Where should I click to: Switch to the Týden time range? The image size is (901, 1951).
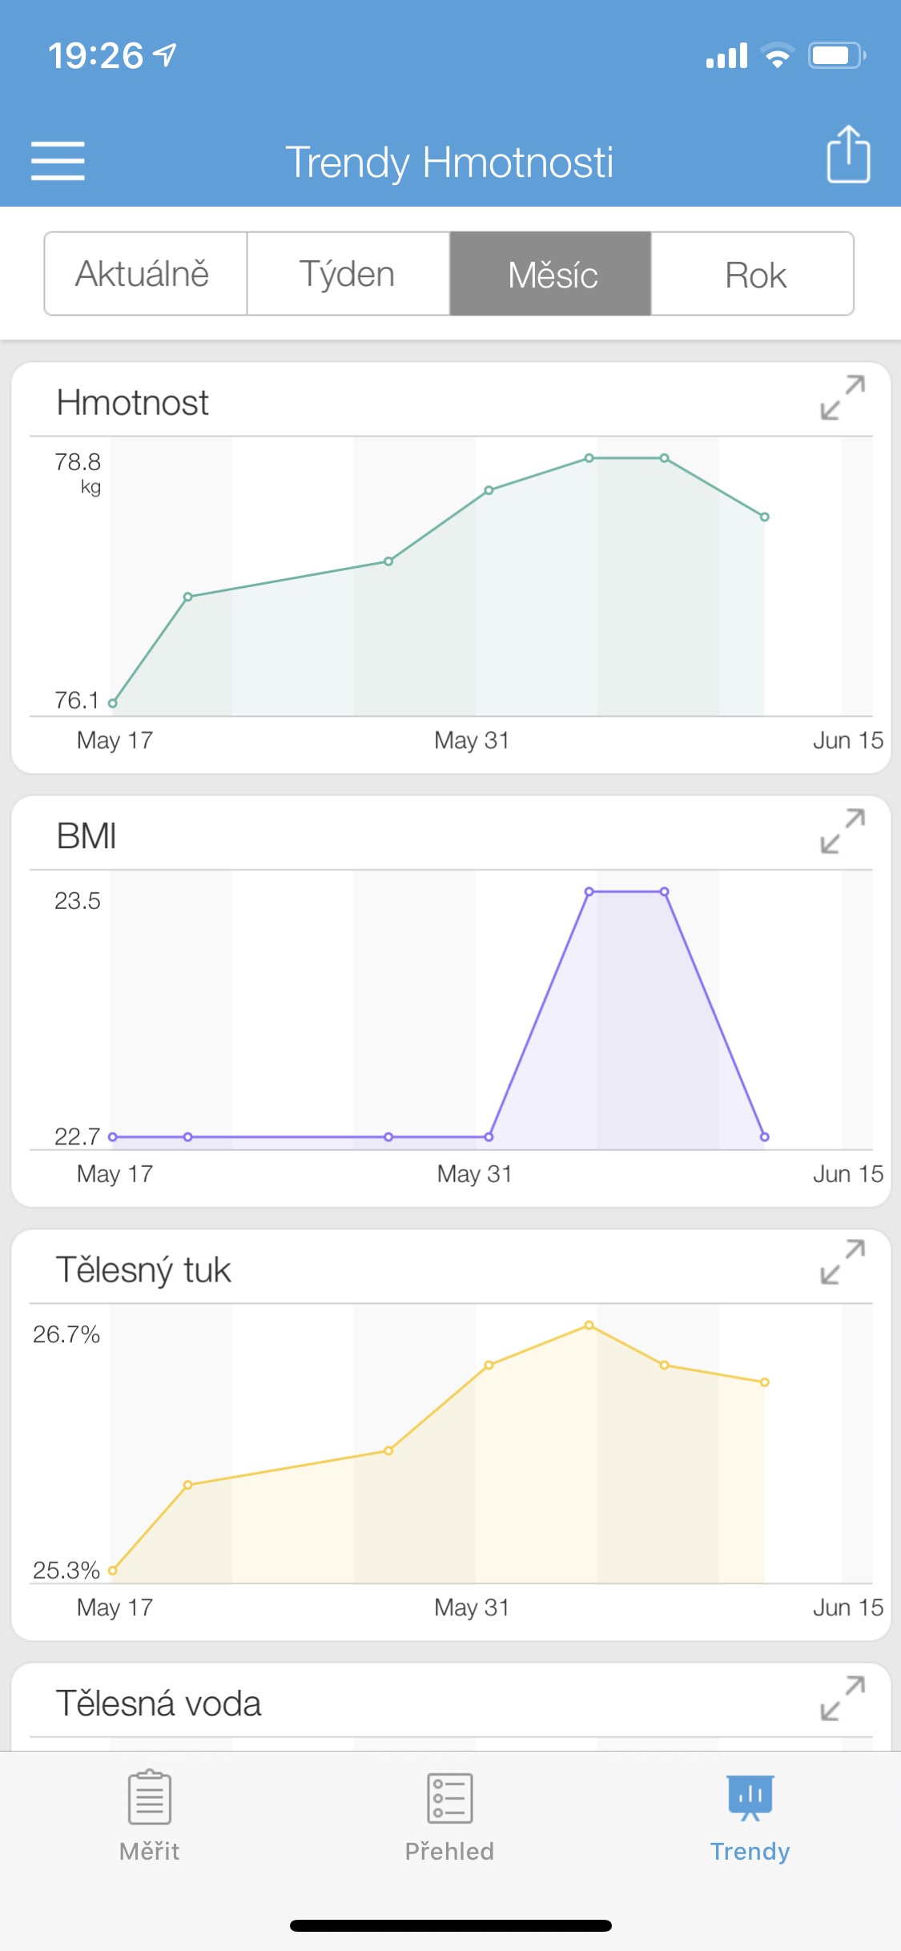coord(348,274)
